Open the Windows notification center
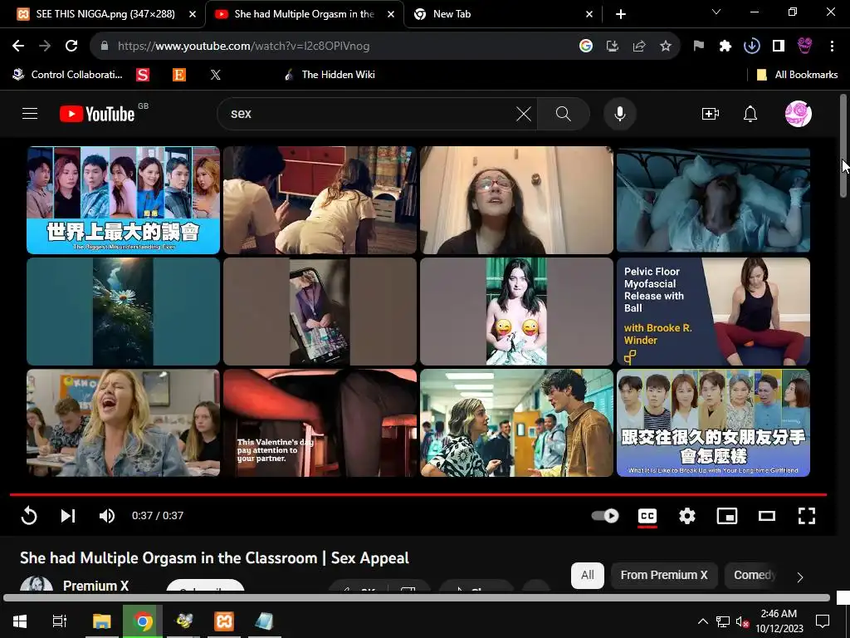The image size is (850, 638). tap(823, 621)
